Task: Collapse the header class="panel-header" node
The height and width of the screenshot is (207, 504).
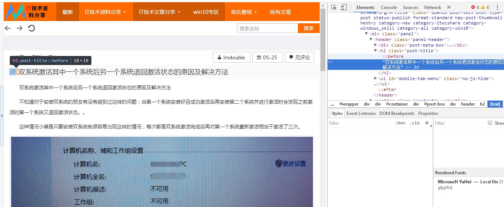Action: tap(371, 39)
